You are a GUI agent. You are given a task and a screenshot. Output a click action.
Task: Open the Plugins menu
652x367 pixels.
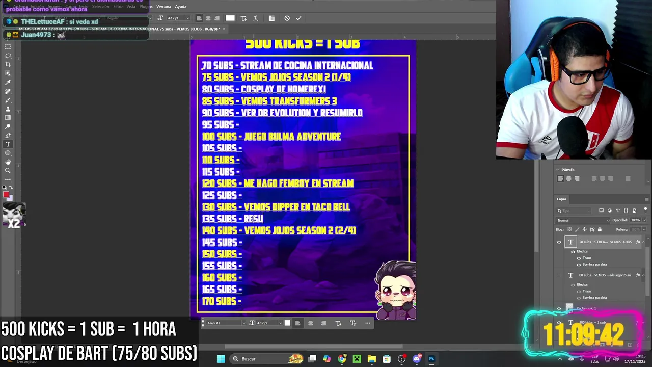click(x=146, y=6)
